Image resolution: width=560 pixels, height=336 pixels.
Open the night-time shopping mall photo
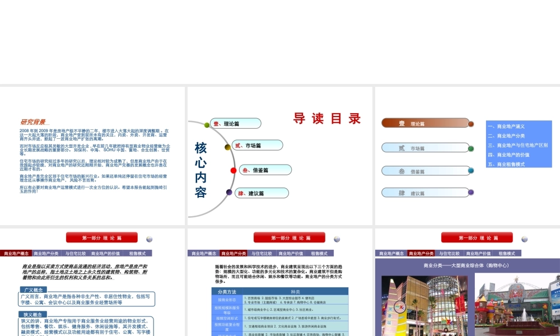point(424,306)
